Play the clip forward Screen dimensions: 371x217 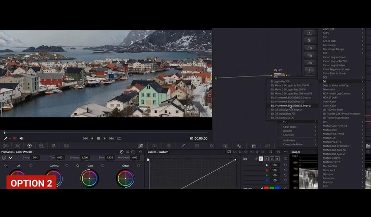click(x=104, y=138)
